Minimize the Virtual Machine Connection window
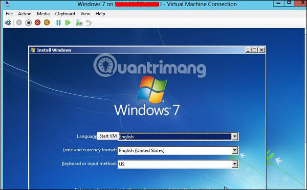This screenshot has width=307, height=190. tap(279, 3)
